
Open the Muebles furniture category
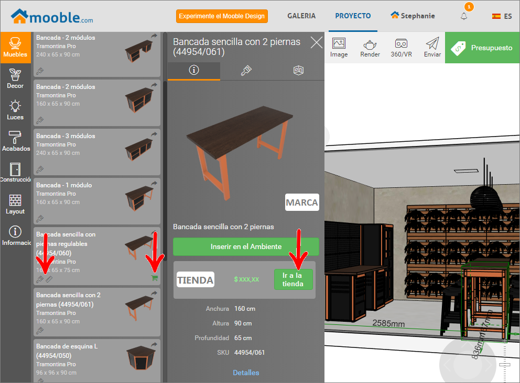15,48
